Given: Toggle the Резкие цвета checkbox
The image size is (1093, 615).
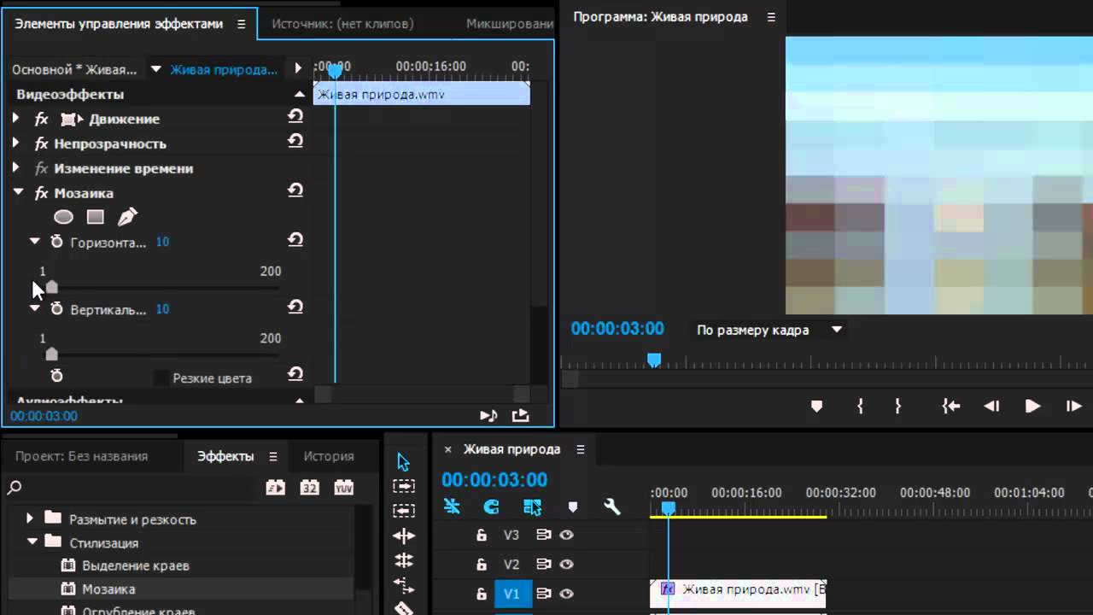Looking at the screenshot, I should pyautogui.click(x=160, y=378).
